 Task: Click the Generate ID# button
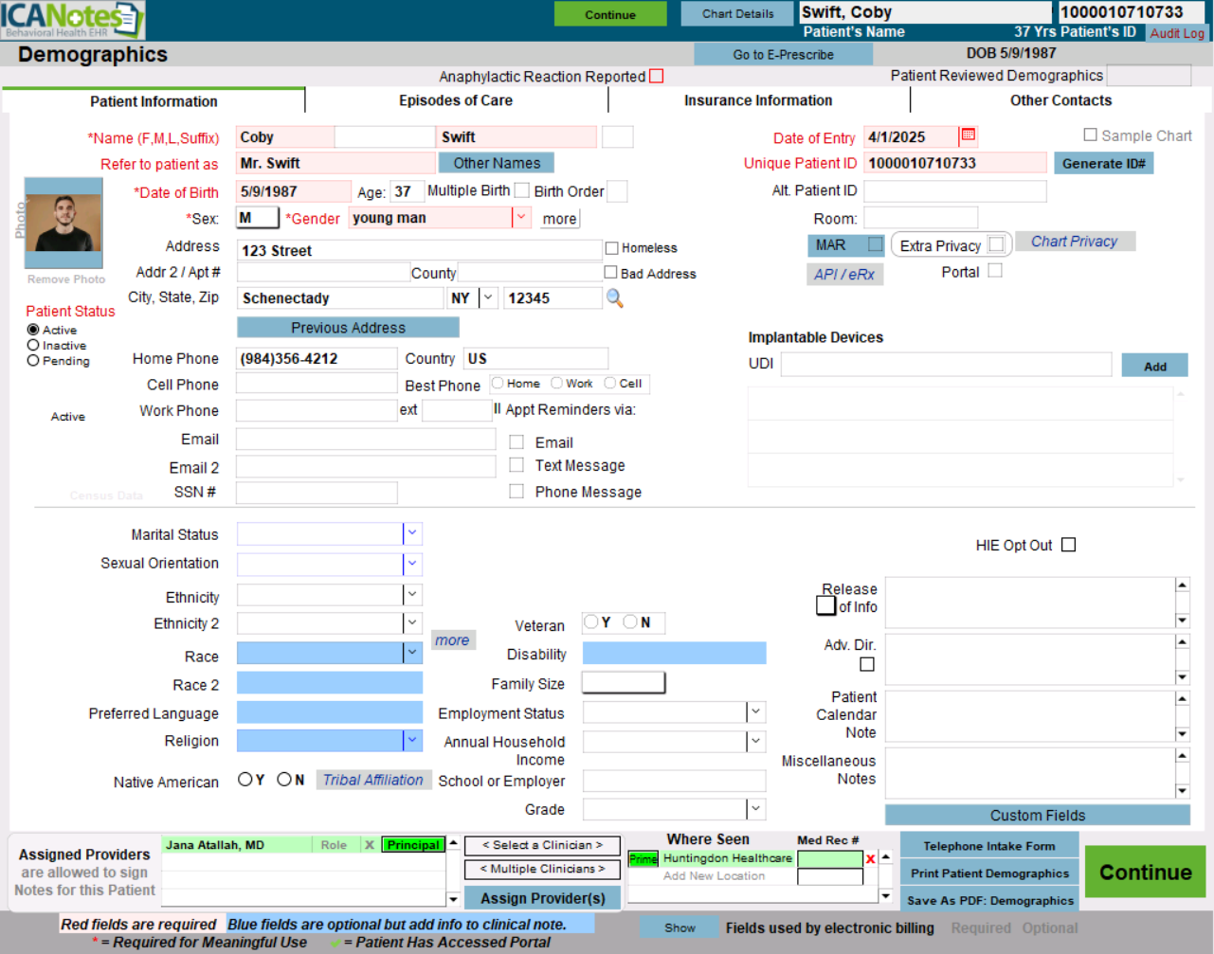1103,163
